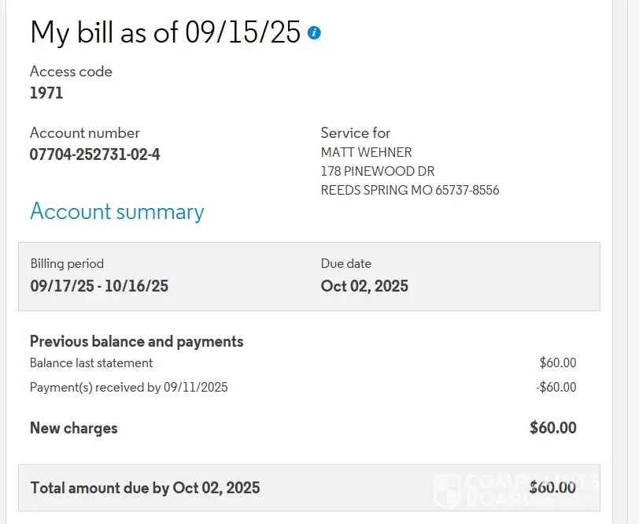Click the REEDS SPRING MO city line
Image resolution: width=639 pixels, height=524 pixels.
(409, 190)
